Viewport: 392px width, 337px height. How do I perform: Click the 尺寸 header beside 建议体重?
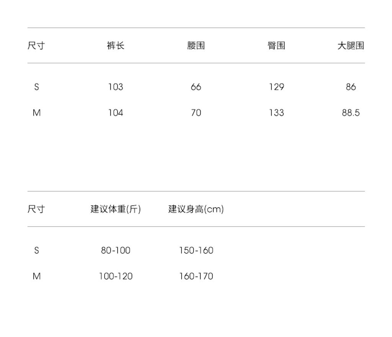(x=36, y=209)
